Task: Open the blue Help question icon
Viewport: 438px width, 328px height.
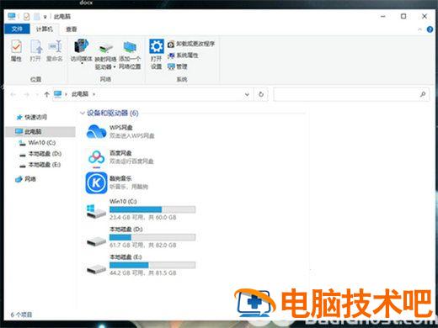Action: click(x=430, y=29)
